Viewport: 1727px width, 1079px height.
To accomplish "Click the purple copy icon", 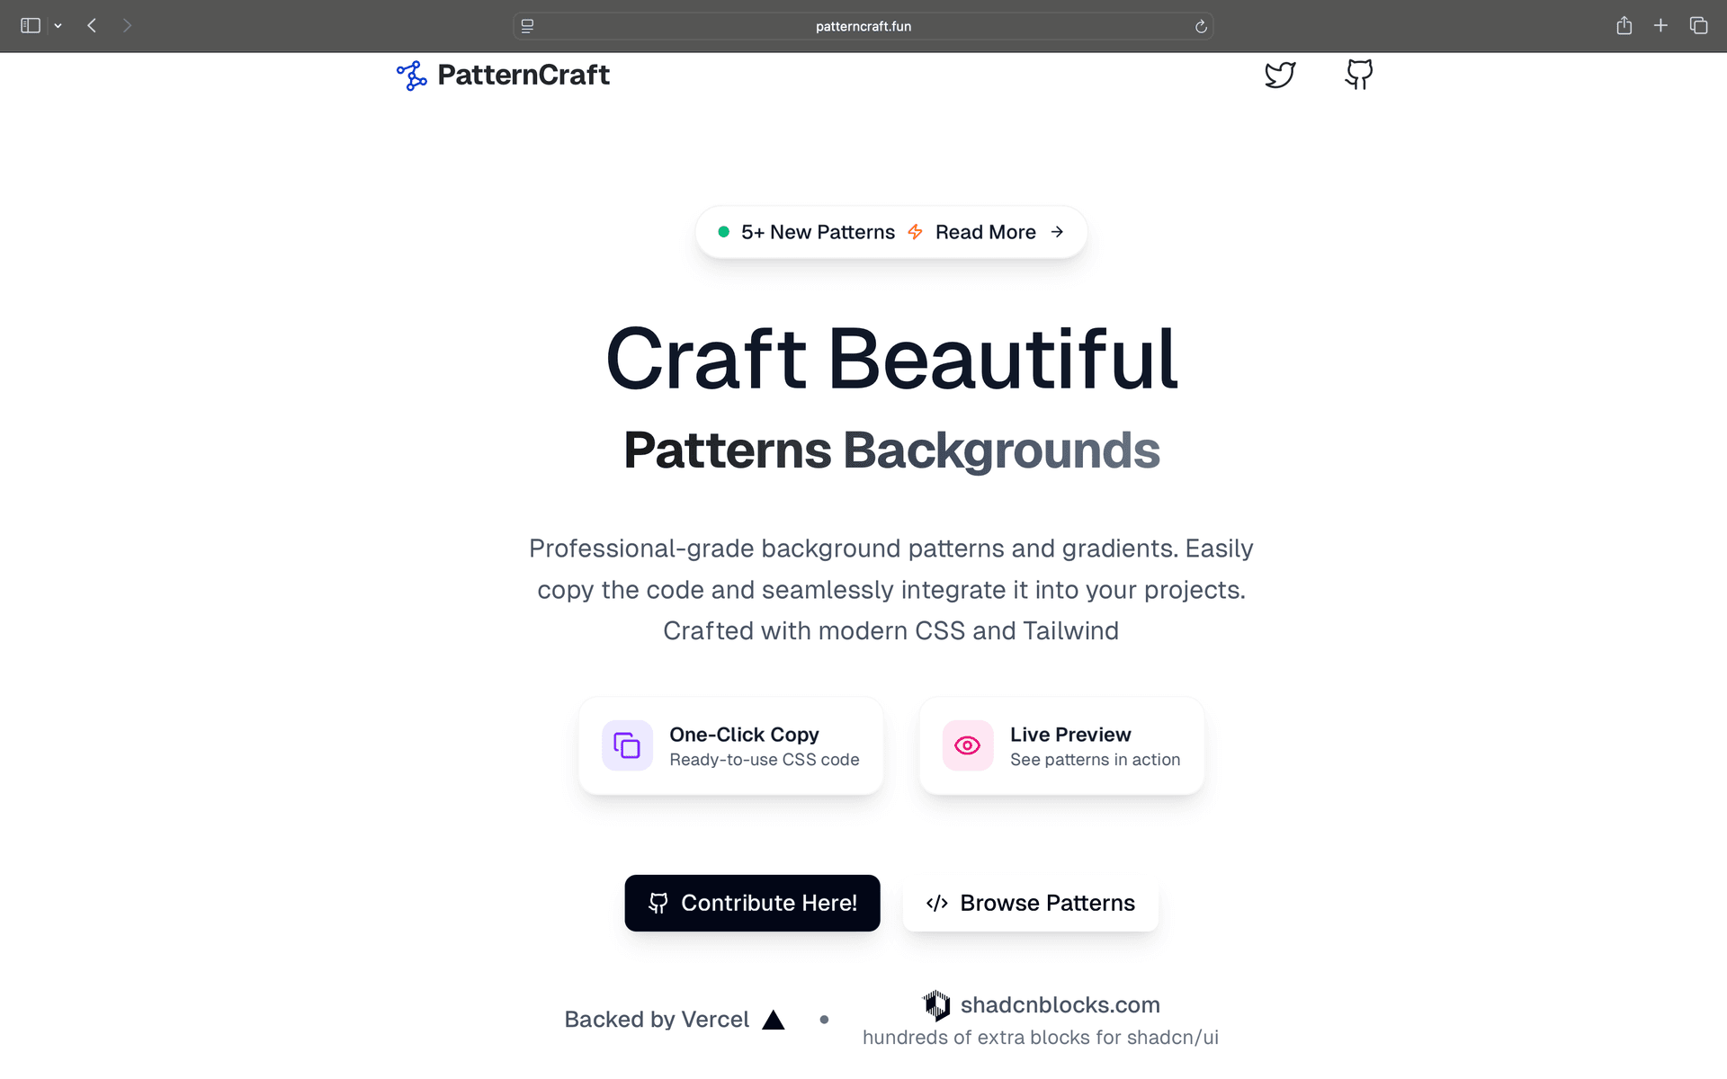I will [x=627, y=745].
